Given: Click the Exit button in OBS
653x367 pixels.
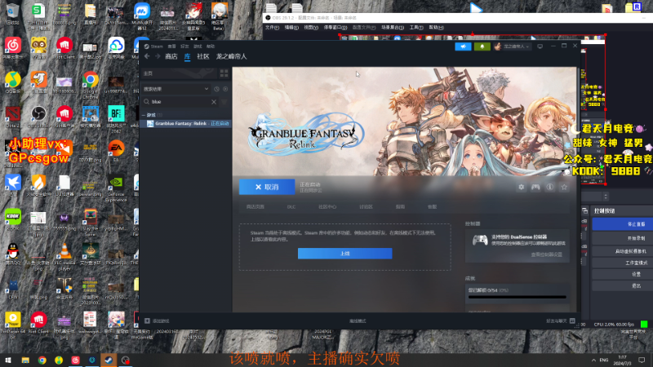Looking at the screenshot, I should pos(622,286).
